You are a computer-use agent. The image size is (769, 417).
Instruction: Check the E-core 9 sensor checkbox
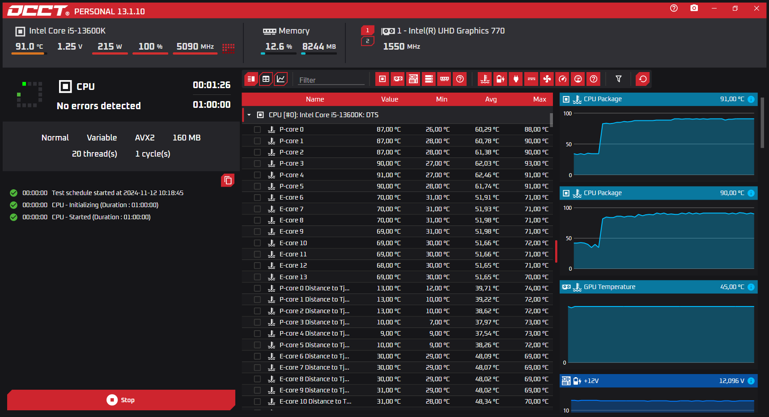[257, 231]
